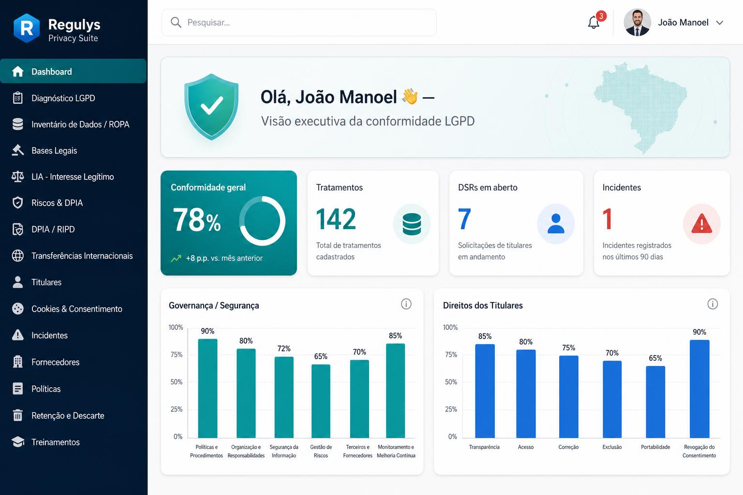Click 'Monitoramento e Melhoria Contínua' axis label
Screen dimensions: 743x495
[x=396, y=451]
